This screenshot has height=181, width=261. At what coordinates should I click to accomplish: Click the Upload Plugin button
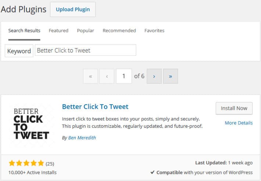point(73,10)
